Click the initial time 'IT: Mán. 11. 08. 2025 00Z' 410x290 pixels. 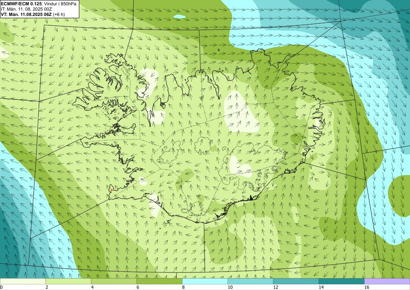click(x=26, y=9)
